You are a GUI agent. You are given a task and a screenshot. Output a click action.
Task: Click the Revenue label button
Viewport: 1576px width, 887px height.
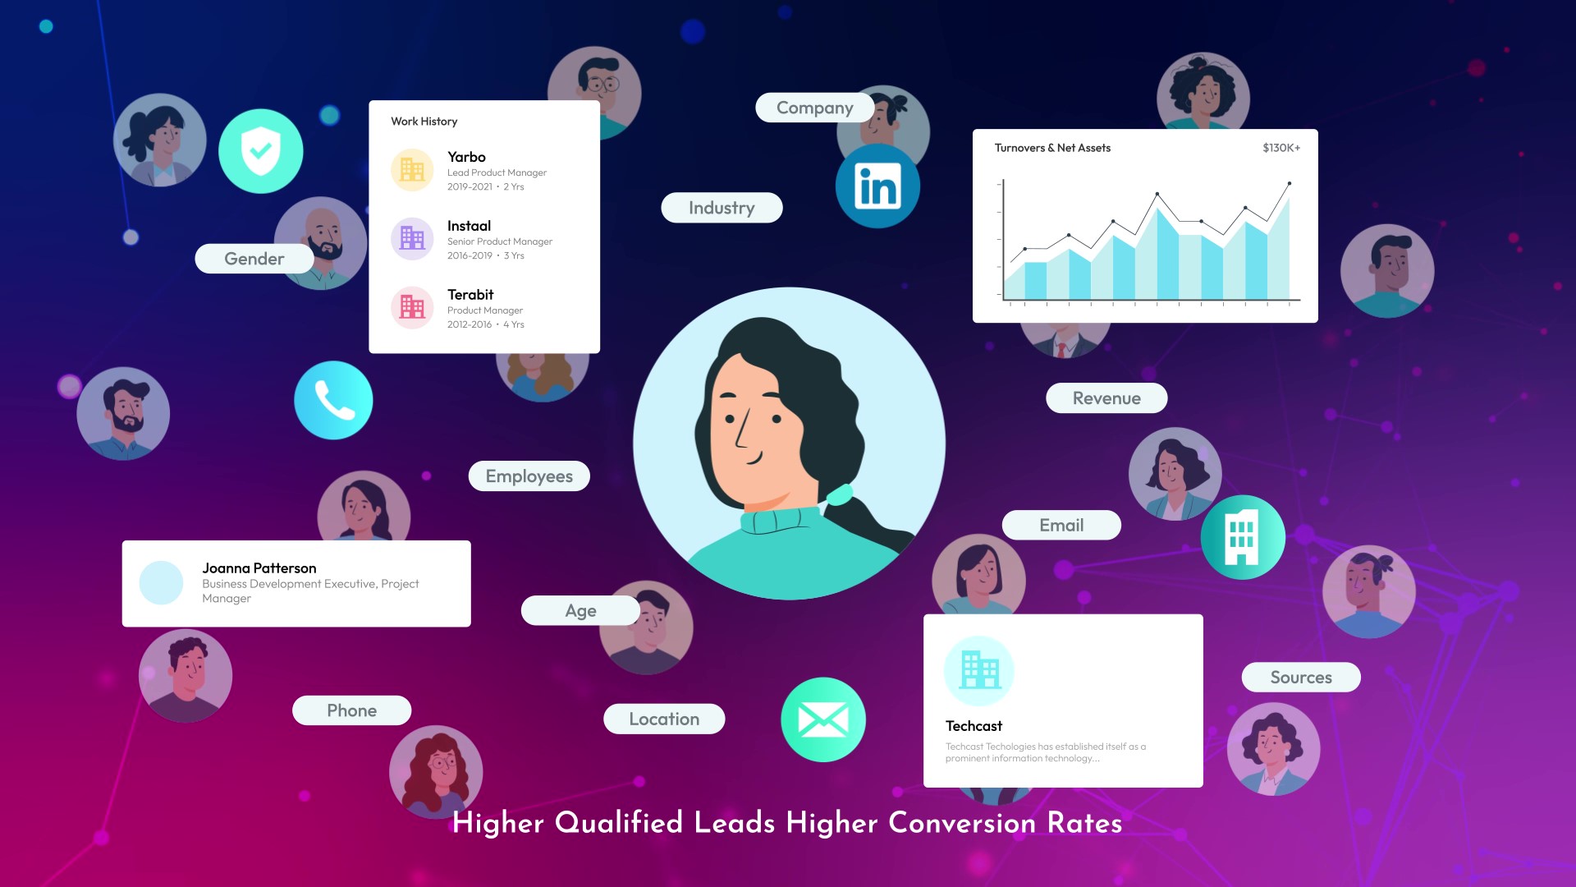pyautogui.click(x=1106, y=398)
